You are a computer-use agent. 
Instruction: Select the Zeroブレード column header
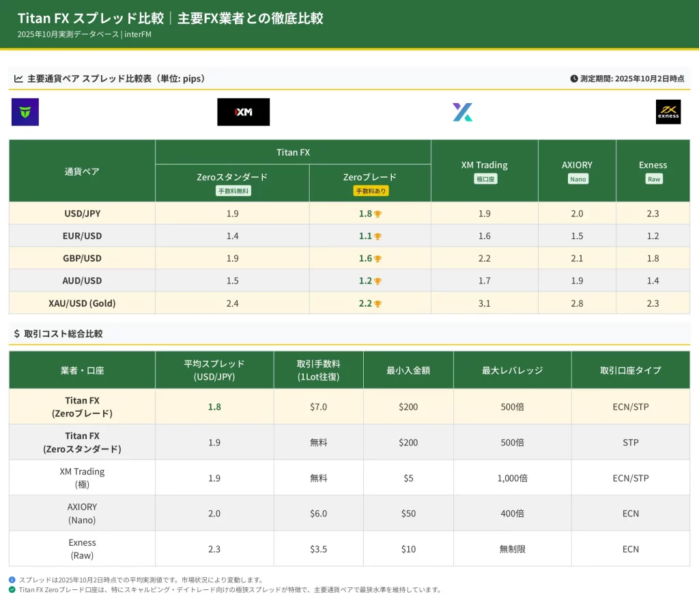tap(370, 178)
